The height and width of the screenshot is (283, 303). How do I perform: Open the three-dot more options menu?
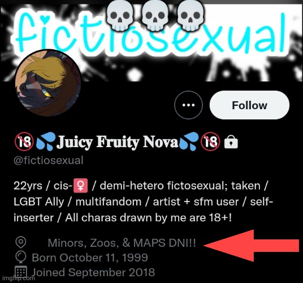[x=188, y=105]
